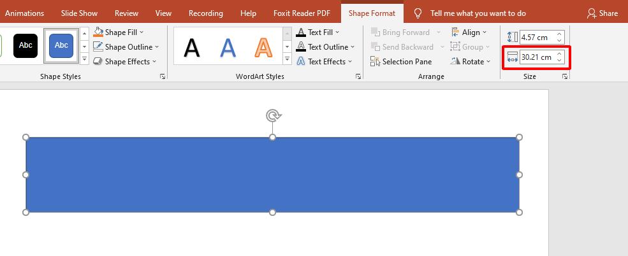Open the Slide Show tab
This screenshot has height=256, width=628.
click(x=79, y=13)
